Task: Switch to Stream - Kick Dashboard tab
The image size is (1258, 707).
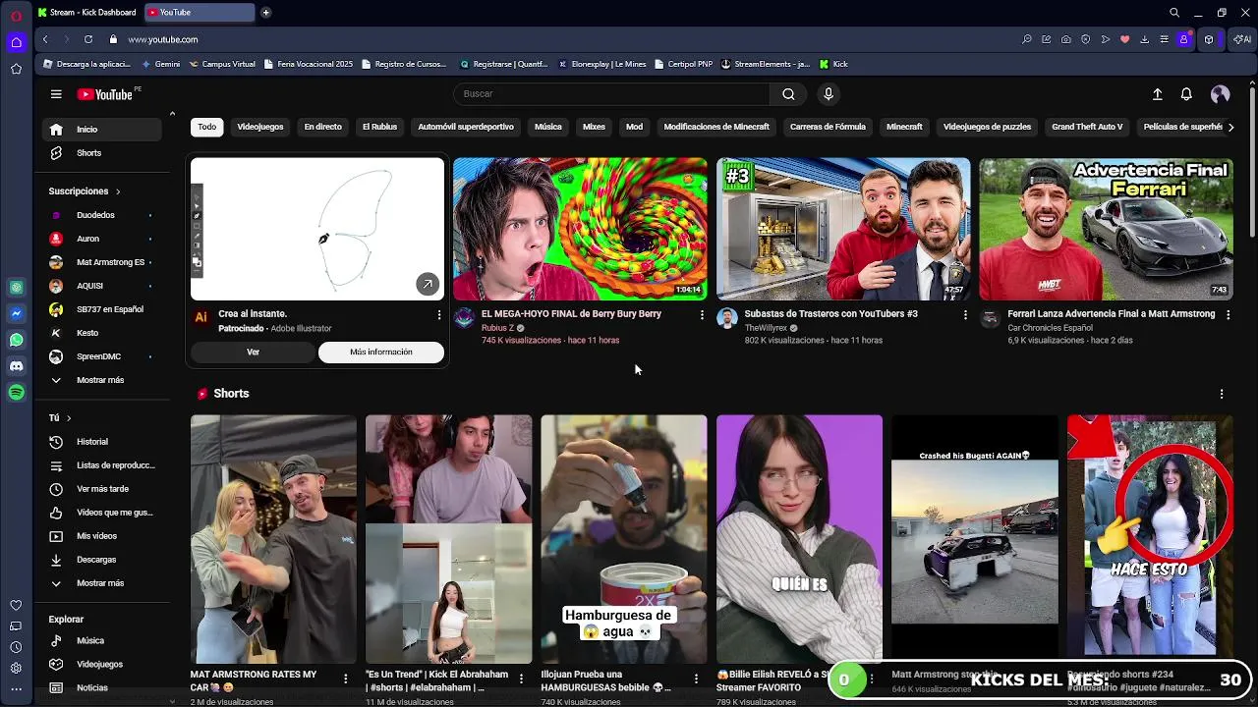Action: pyautogui.click(x=86, y=13)
